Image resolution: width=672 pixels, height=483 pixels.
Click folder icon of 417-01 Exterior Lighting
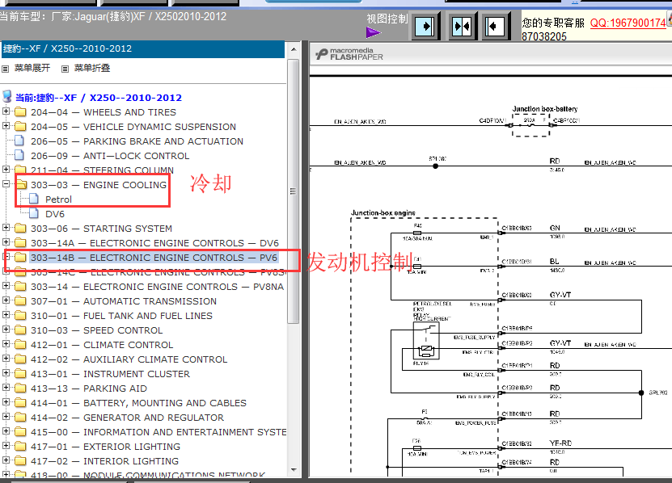point(20,447)
